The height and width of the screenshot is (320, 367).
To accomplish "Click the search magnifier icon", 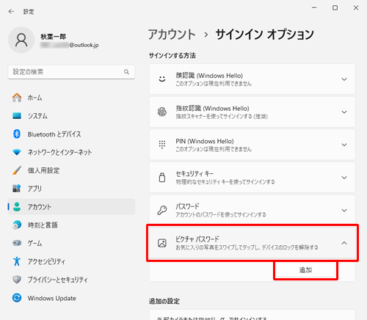I will click(x=126, y=72).
